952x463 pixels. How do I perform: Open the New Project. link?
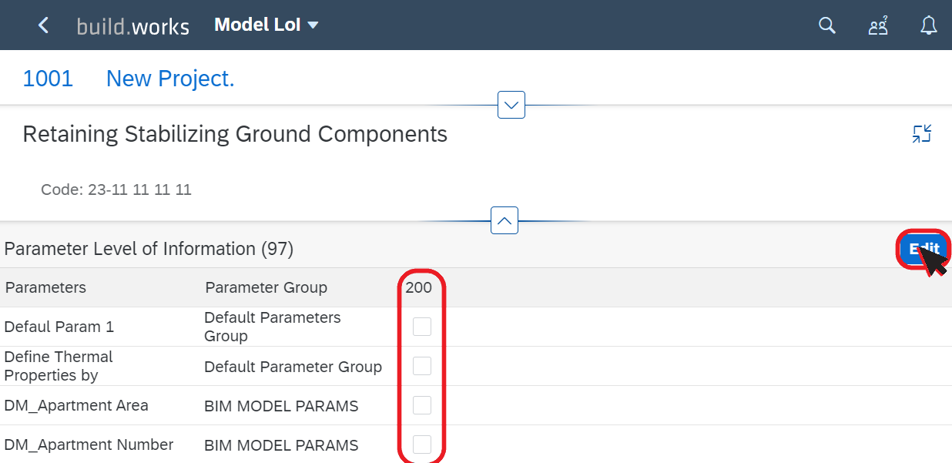(x=170, y=79)
